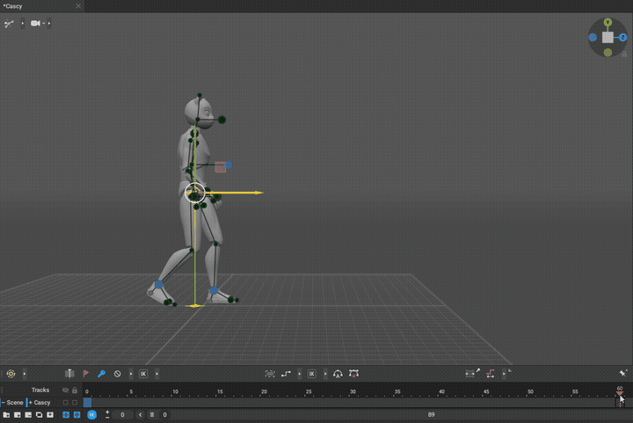The width and height of the screenshot is (633, 423).
Task: Click the step interpolation icon
Action: click(x=287, y=374)
